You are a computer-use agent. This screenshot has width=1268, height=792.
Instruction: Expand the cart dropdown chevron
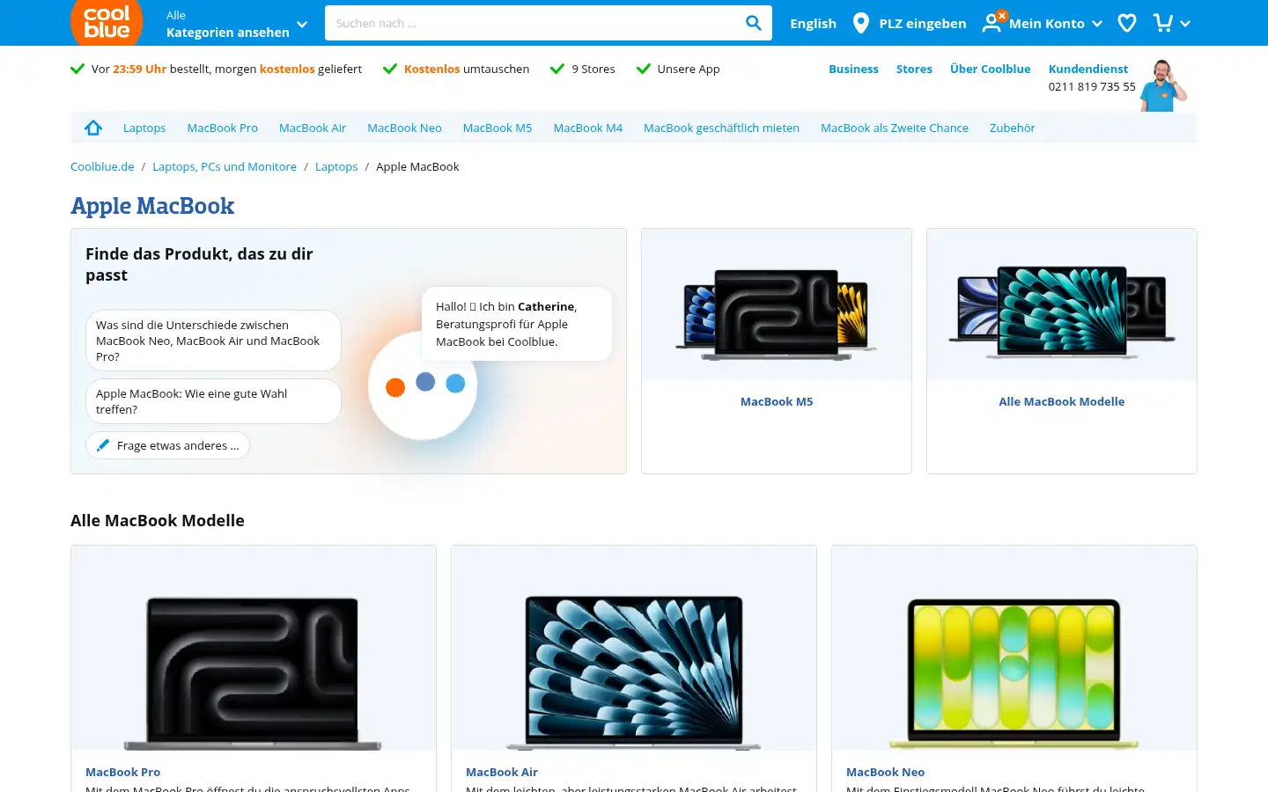pos(1185,24)
